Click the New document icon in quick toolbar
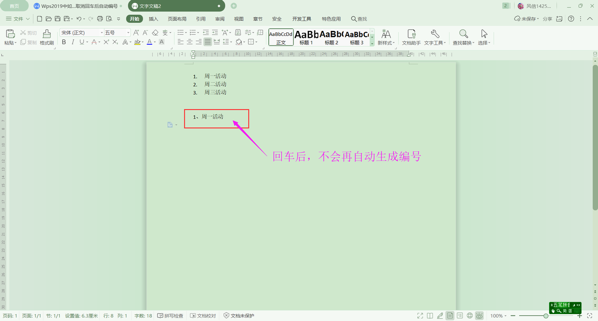 pos(39,19)
